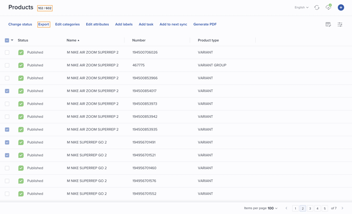Select Edit categories action
352x214 pixels.
point(67,25)
